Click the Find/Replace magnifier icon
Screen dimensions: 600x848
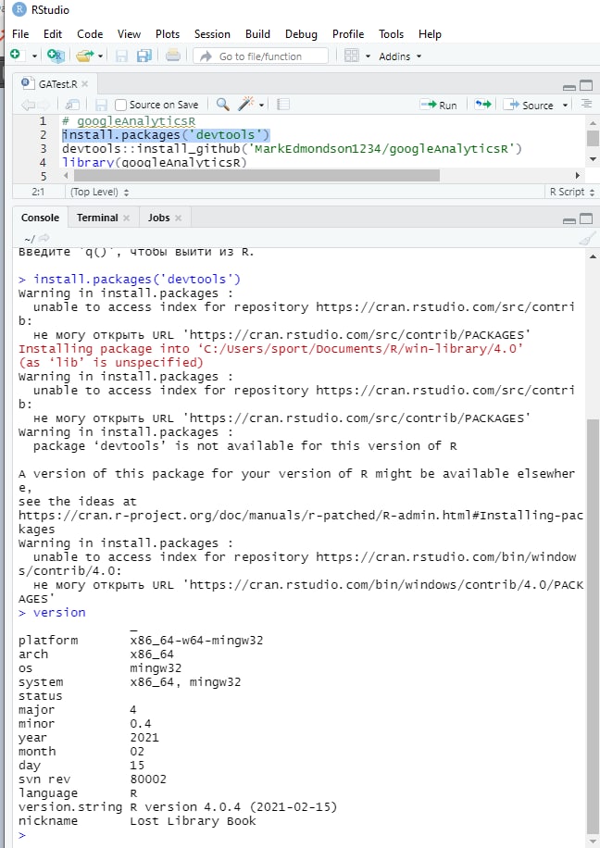pos(222,105)
